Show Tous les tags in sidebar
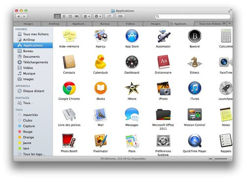Viewport: 246px width, 180px height. (x=33, y=154)
